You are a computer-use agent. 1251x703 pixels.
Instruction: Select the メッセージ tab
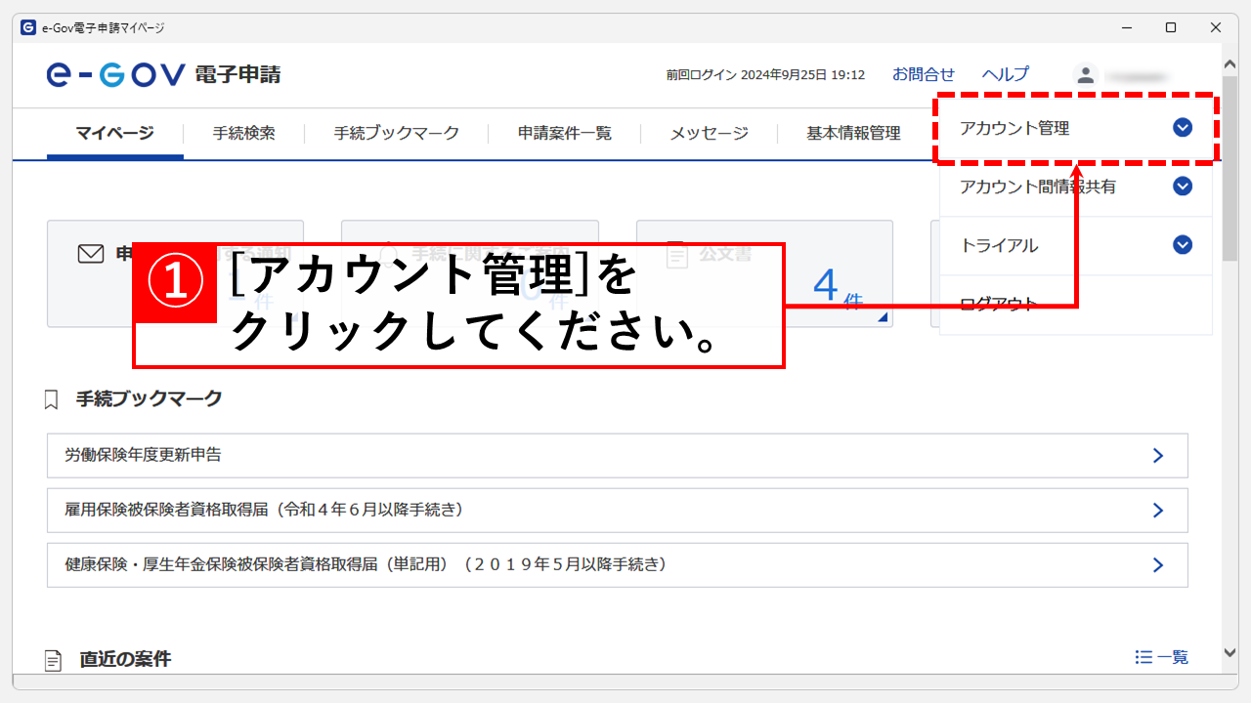[x=709, y=133]
